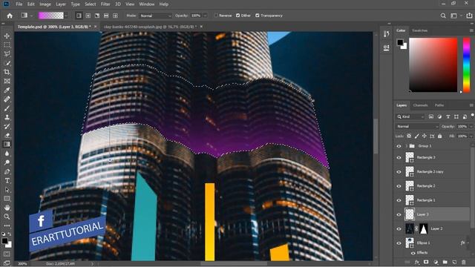Open the options bar Opacity dropdown arrow

tap(205, 16)
